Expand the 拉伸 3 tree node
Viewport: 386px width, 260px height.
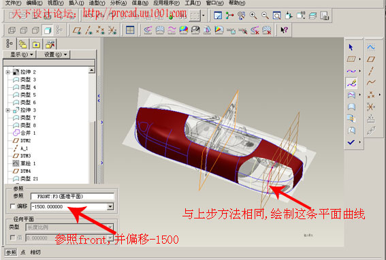pos(8,110)
